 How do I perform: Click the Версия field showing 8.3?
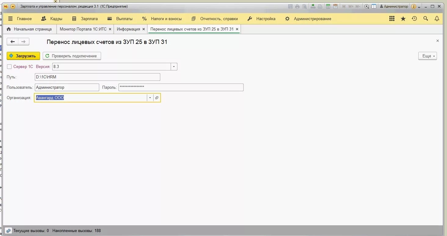pyautogui.click(x=111, y=66)
